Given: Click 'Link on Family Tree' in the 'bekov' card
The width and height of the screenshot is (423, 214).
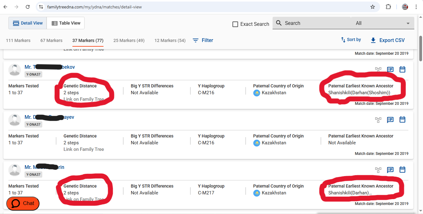Looking at the screenshot, I should pos(84,99).
